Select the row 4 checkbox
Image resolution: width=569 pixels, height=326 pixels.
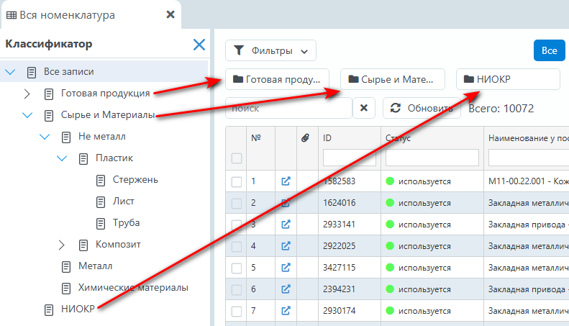tap(237, 247)
